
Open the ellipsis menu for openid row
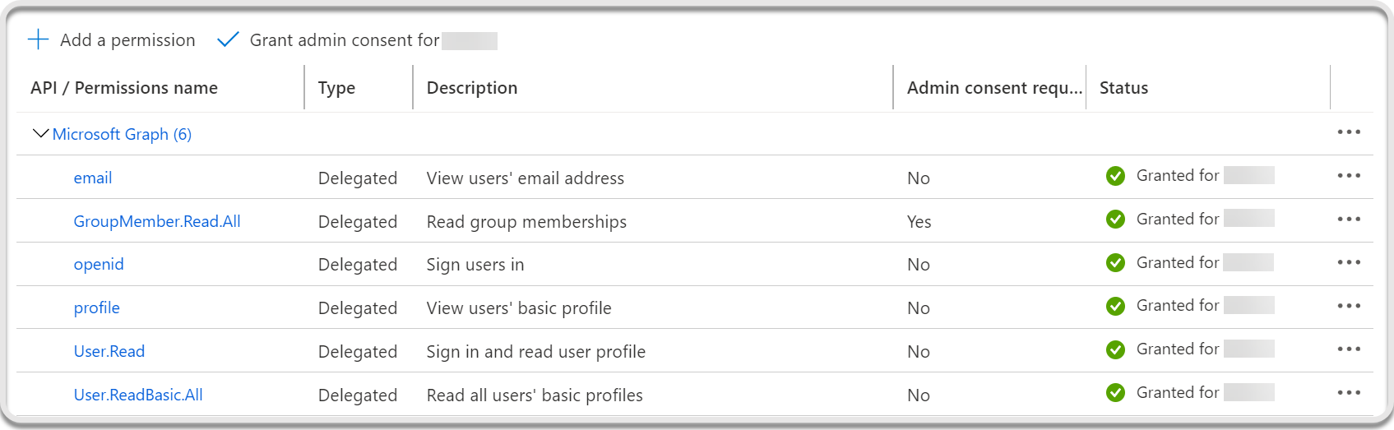[1349, 262]
